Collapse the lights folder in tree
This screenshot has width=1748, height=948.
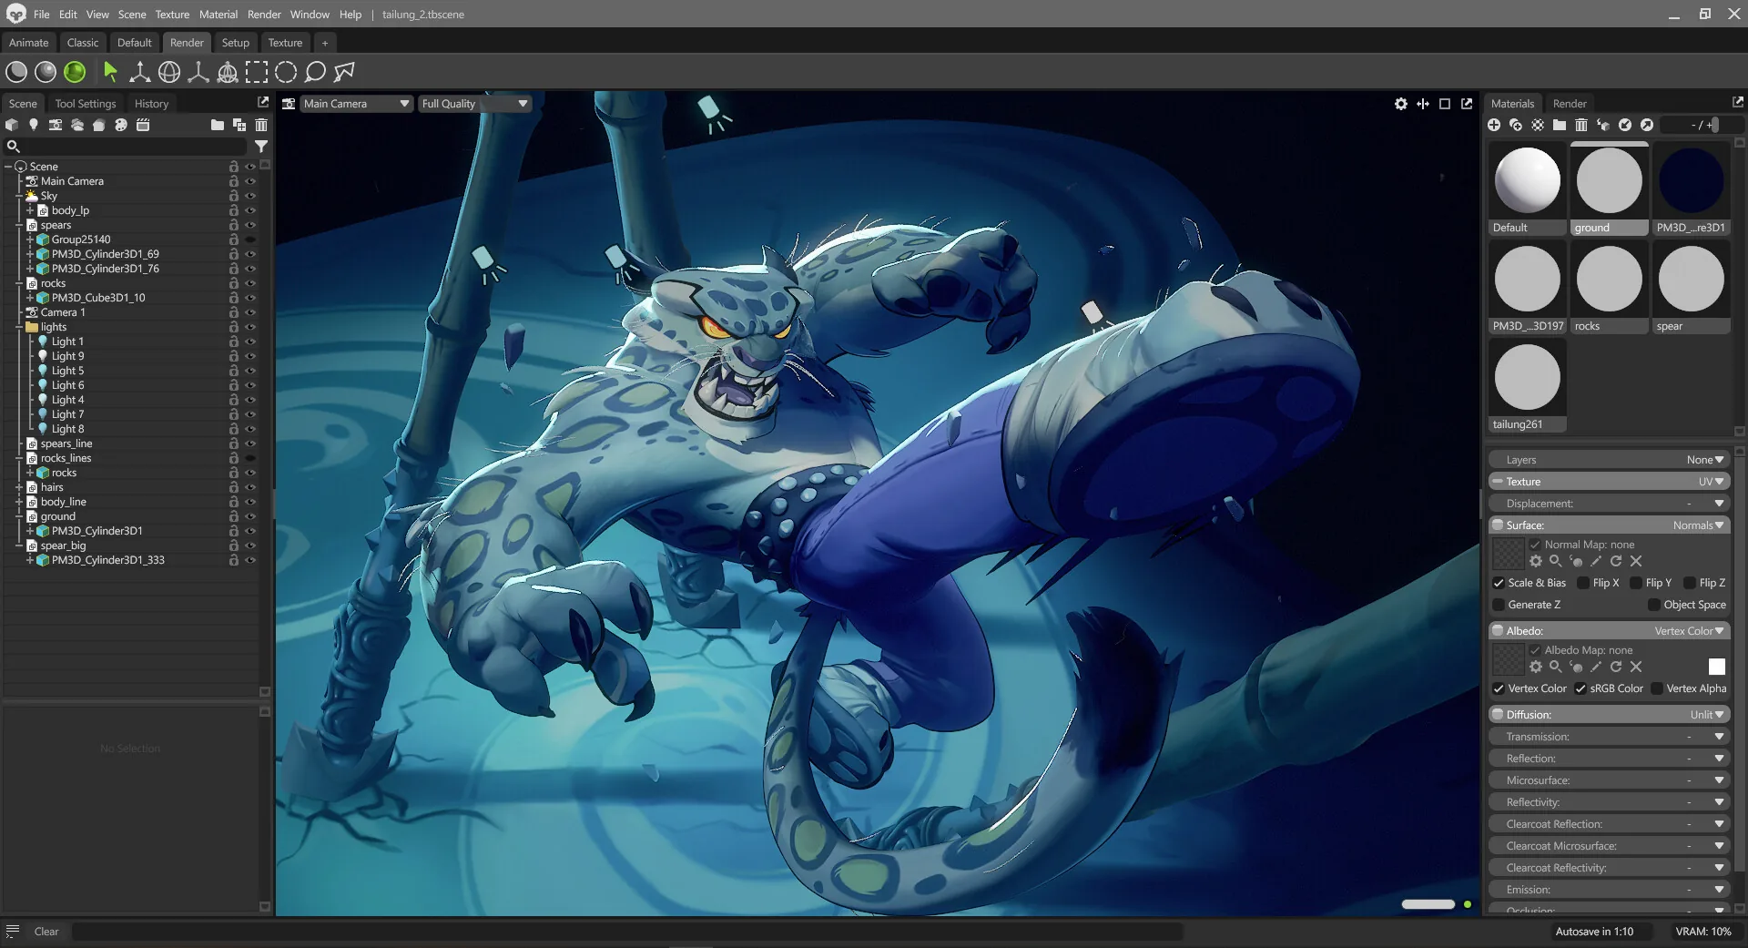click(x=19, y=327)
